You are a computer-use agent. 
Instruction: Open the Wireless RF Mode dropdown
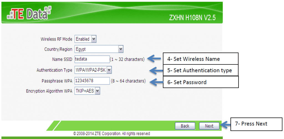(x=85, y=39)
